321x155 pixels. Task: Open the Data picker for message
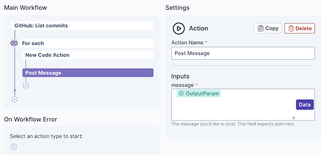[x=305, y=105]
